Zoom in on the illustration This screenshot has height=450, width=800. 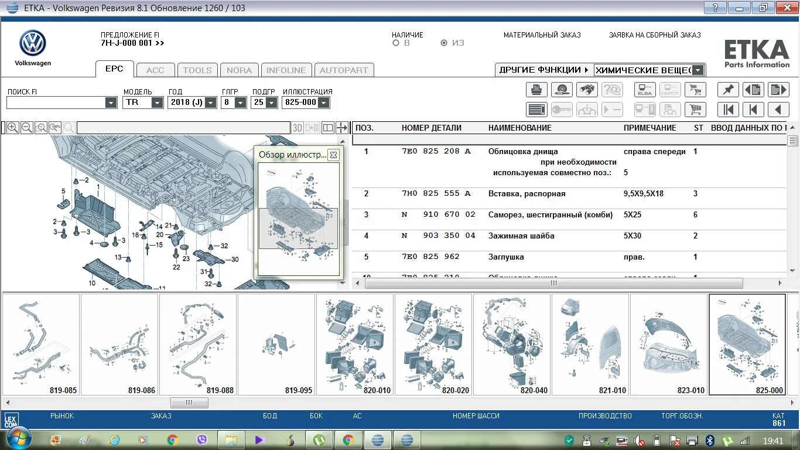point(12,128)
